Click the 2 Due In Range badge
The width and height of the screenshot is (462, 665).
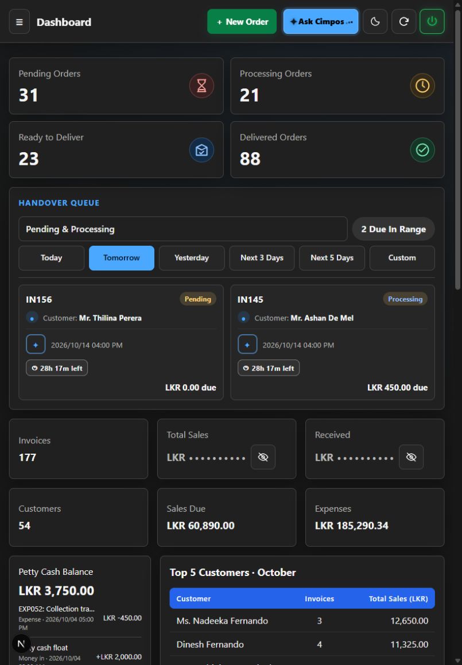(x=393, y=229)
